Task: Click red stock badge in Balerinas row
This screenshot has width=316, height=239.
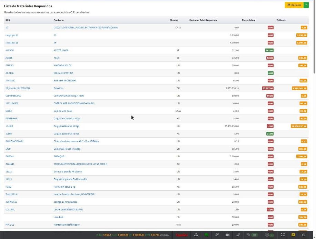Action: pyautogui.click(x=268, y=88)
